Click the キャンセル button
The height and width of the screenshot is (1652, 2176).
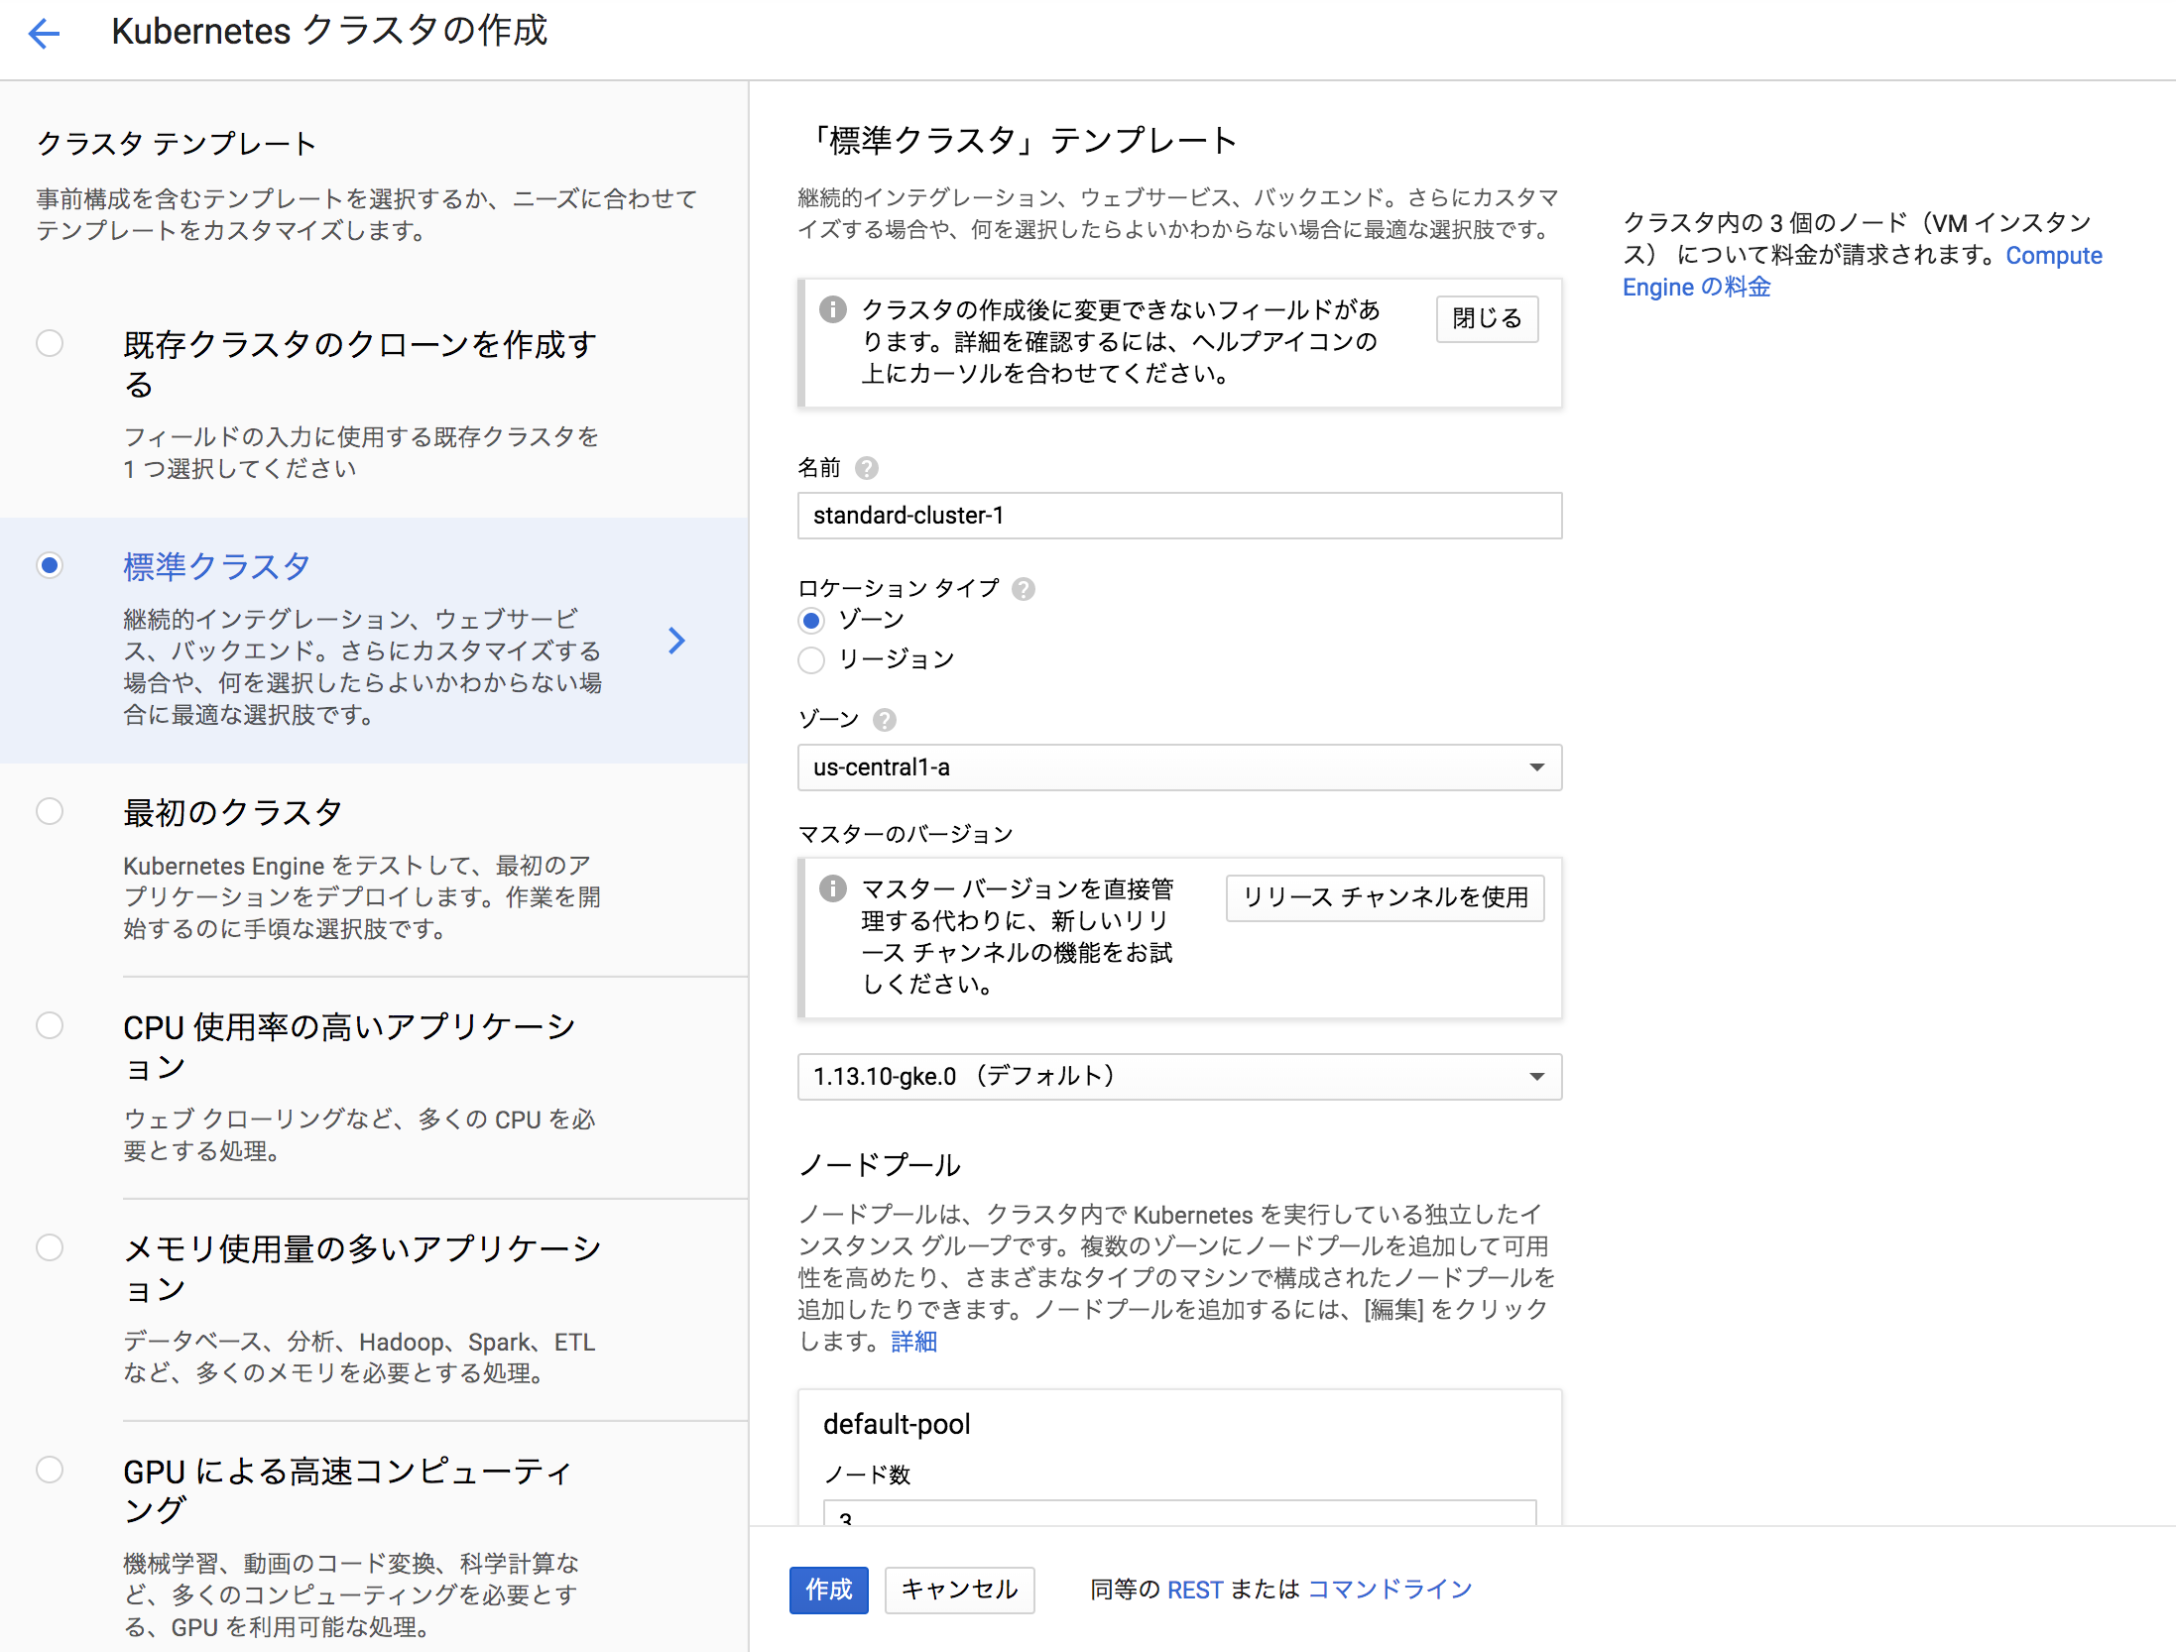coord(959,1591)
